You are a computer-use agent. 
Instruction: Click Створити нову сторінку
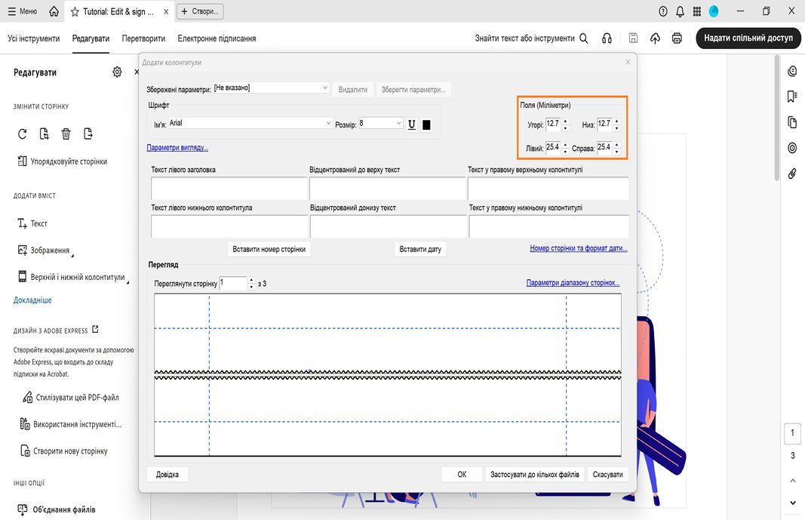click(64, 451)
